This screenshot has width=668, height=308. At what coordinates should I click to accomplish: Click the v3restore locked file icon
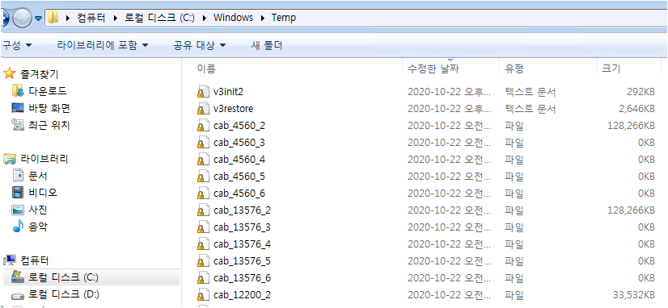[203, 108]
